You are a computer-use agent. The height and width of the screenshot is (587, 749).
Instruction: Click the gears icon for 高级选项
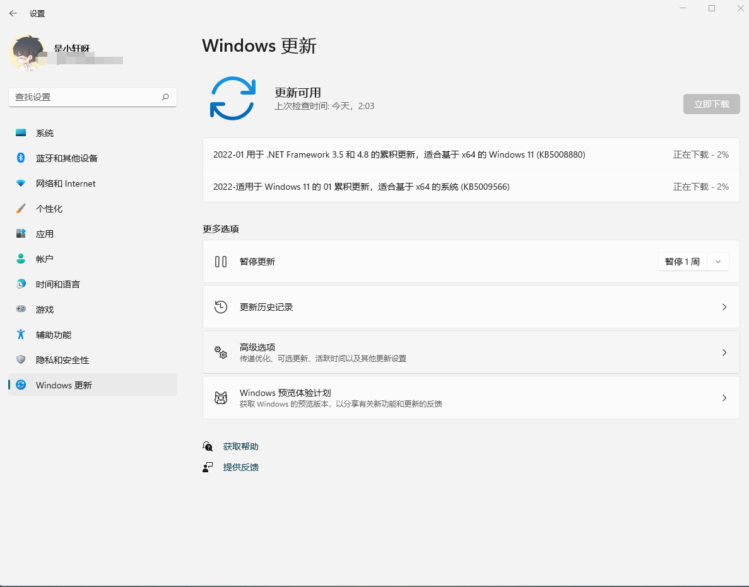pyautogui.click(x=220, y=352)
